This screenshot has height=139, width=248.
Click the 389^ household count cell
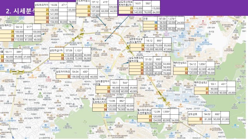tap(18, 52)
